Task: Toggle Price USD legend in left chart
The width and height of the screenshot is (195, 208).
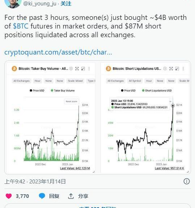Action: [37, 91]
